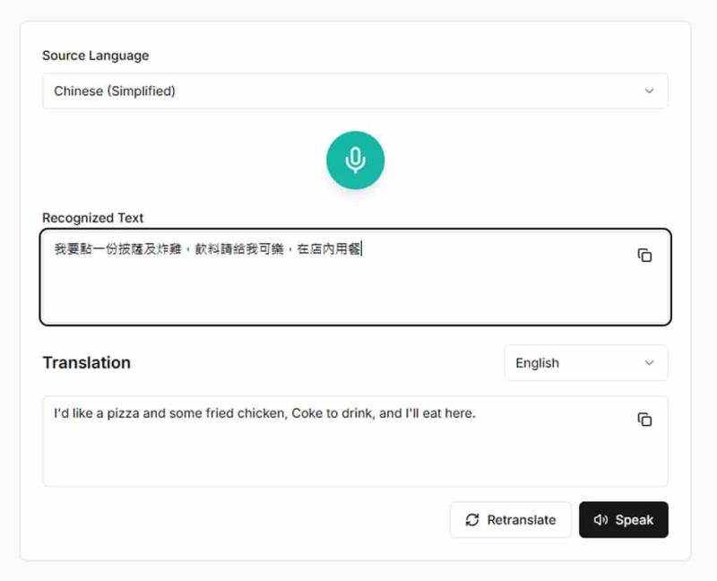Click the Source Language label
The height and width of the screenshot is (581, 717).
pos(96,56)
